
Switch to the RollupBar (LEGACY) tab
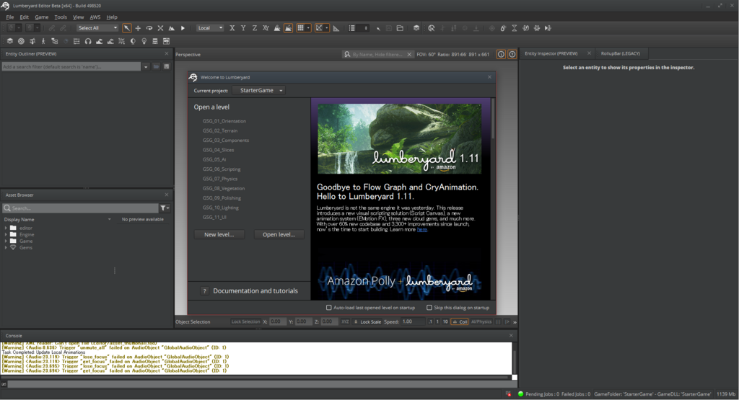pos(620,53)
